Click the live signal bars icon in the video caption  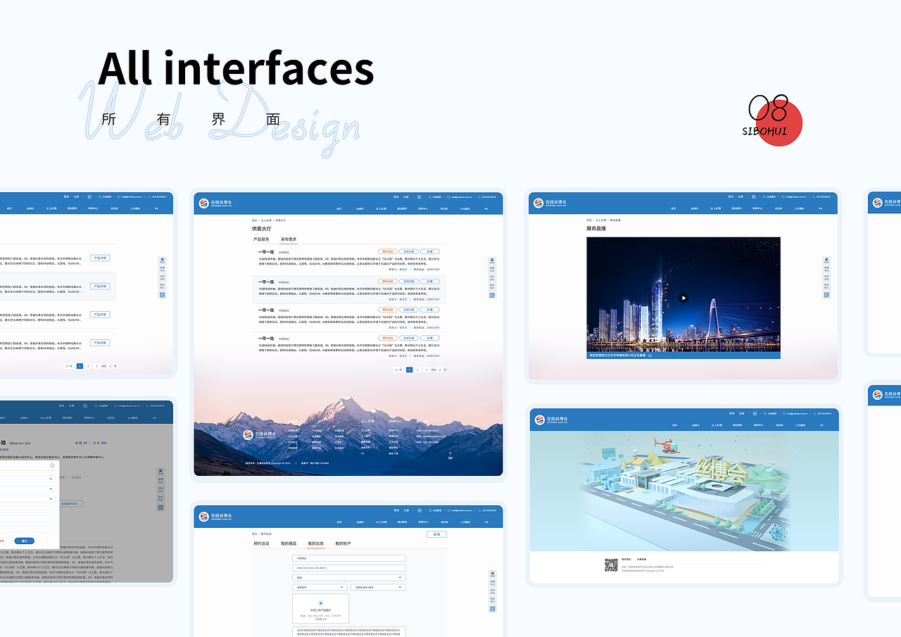[650, 355]
